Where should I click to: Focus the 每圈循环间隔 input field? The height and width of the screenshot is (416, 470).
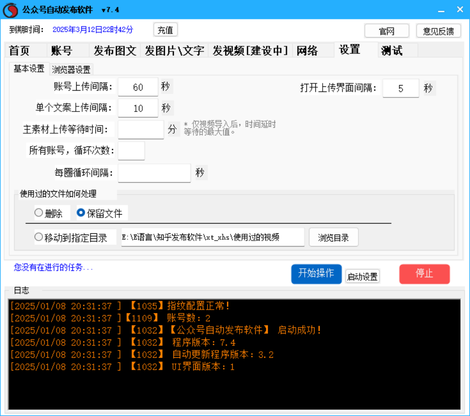point(154,172)
